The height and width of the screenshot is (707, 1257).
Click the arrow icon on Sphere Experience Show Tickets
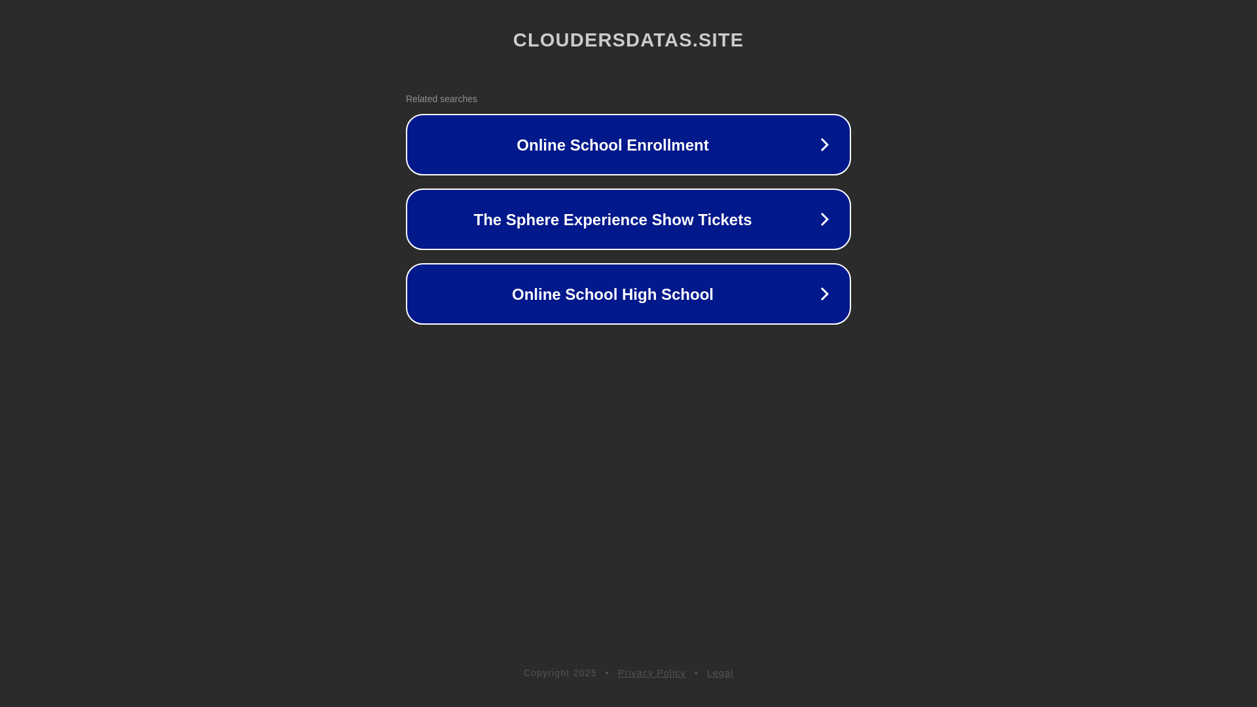click(x=824, y=219)
